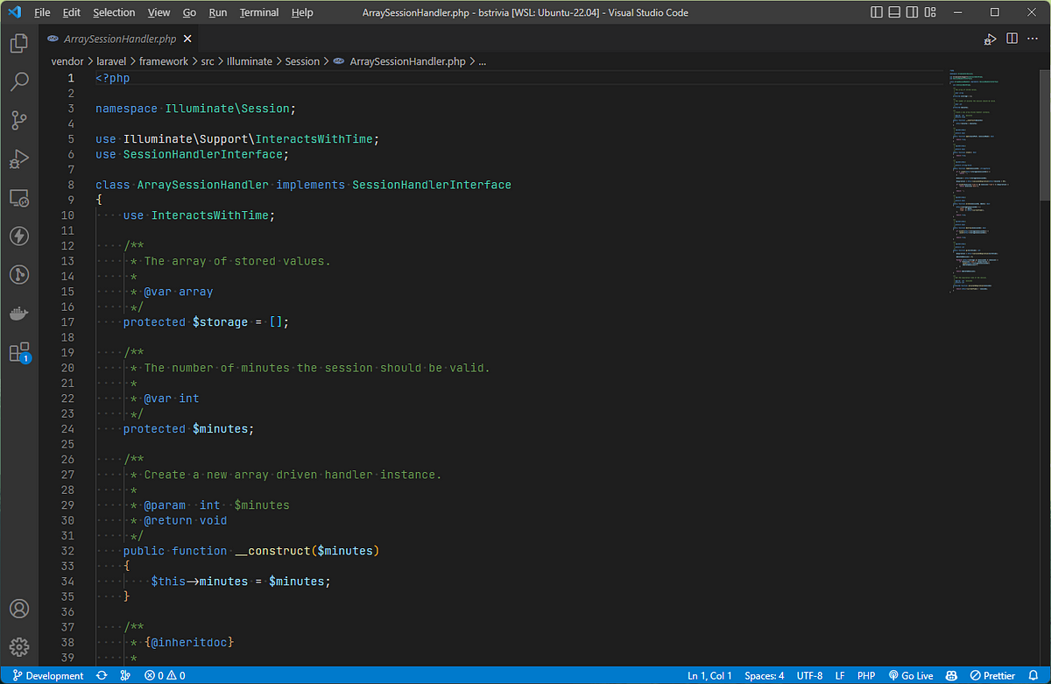Expand the ArraySessionHandler.php breadcrumb segment
Viewport: 1051px width, 684px height.
407,61
